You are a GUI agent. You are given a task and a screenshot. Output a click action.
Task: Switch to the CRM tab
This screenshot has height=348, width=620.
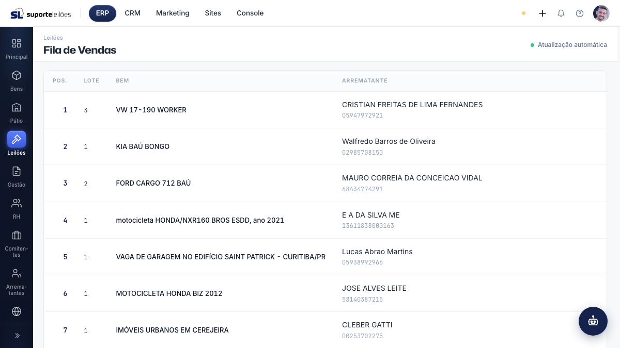[x=132, y=13]
